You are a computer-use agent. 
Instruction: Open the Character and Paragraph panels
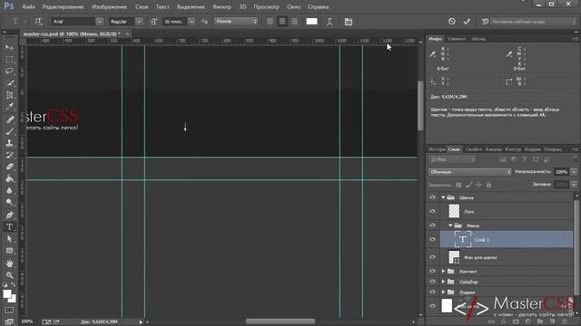(x=349, y=22)
